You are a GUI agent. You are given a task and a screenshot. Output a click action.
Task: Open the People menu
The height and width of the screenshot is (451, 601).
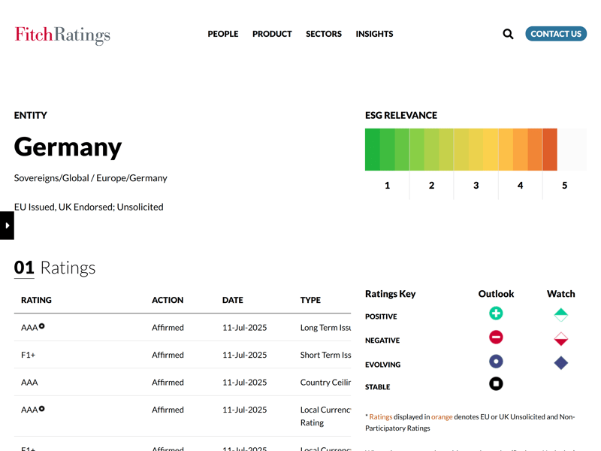223,34
